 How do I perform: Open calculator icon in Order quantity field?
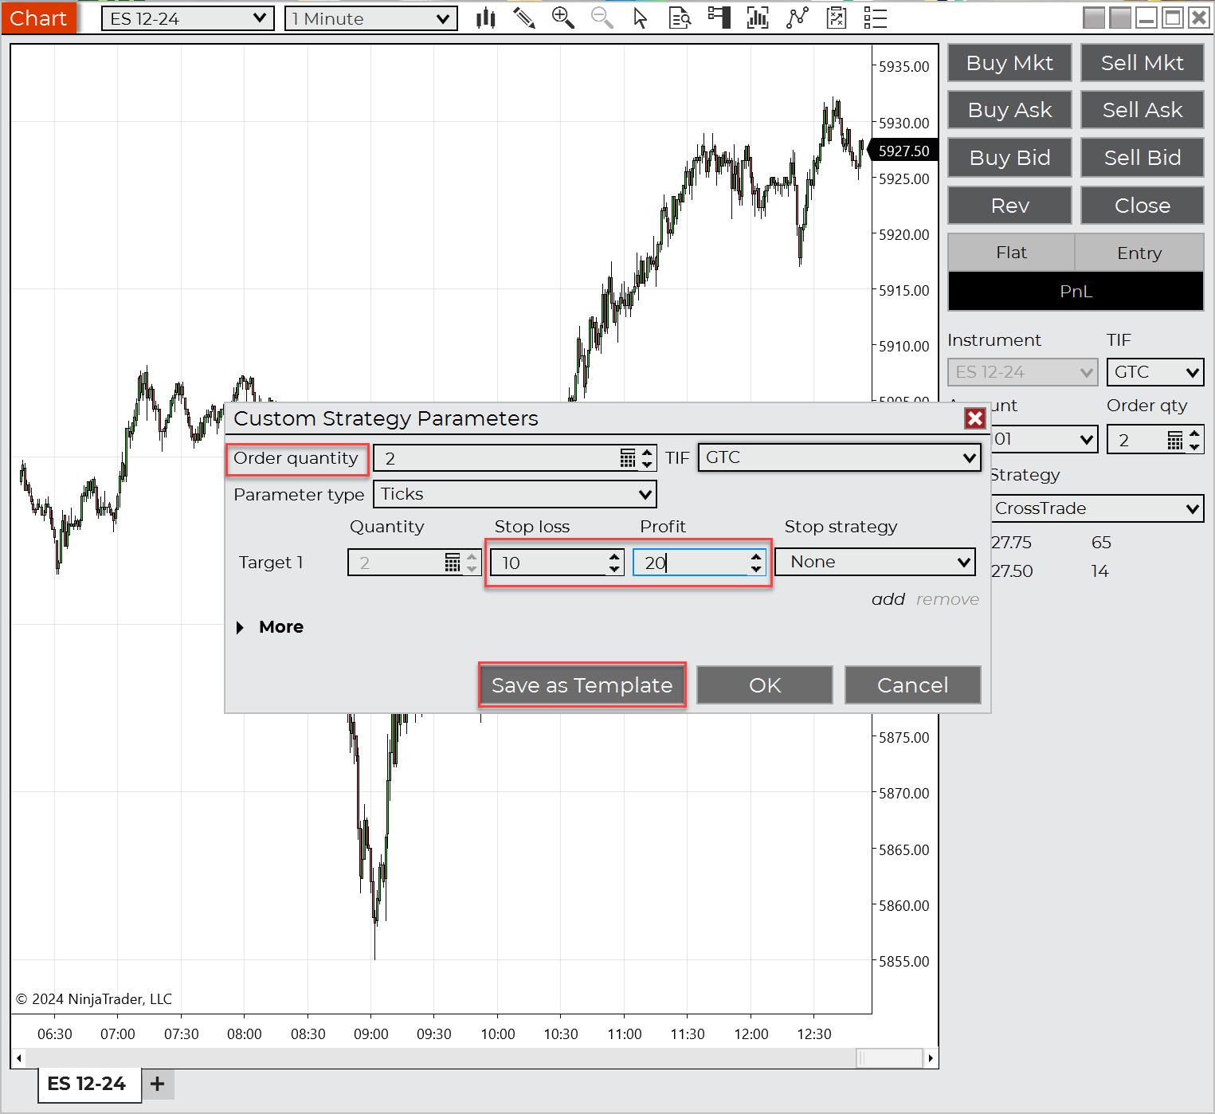628,458
